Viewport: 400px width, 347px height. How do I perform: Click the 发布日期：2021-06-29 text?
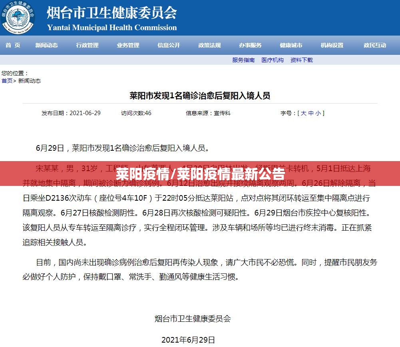71,113
